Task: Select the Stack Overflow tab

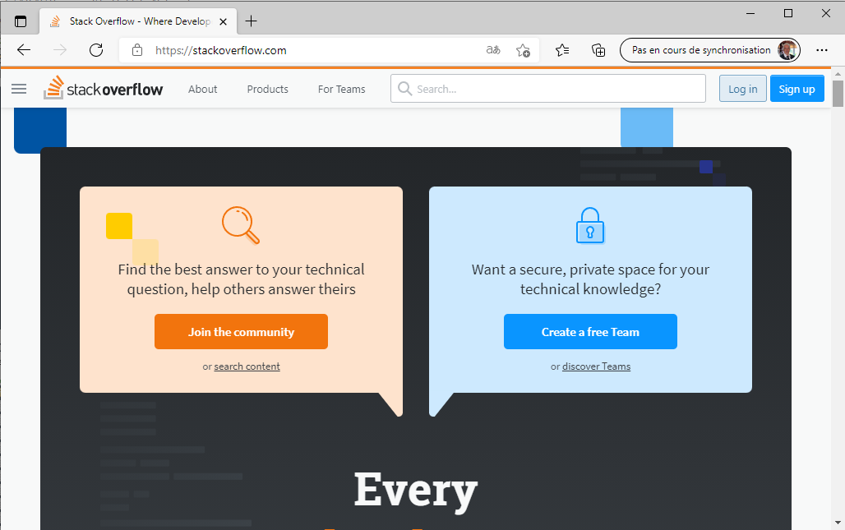Action: point(138,21)
